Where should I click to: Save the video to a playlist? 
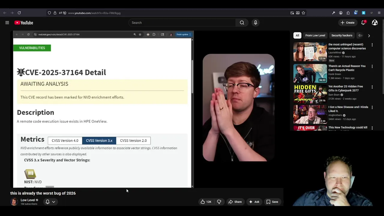[272, 202]
